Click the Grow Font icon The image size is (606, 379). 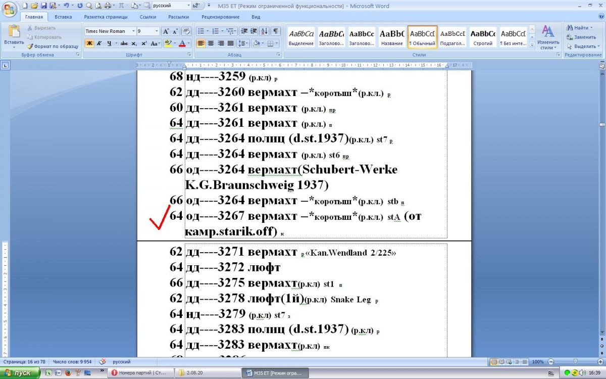[x=165, y=31]
